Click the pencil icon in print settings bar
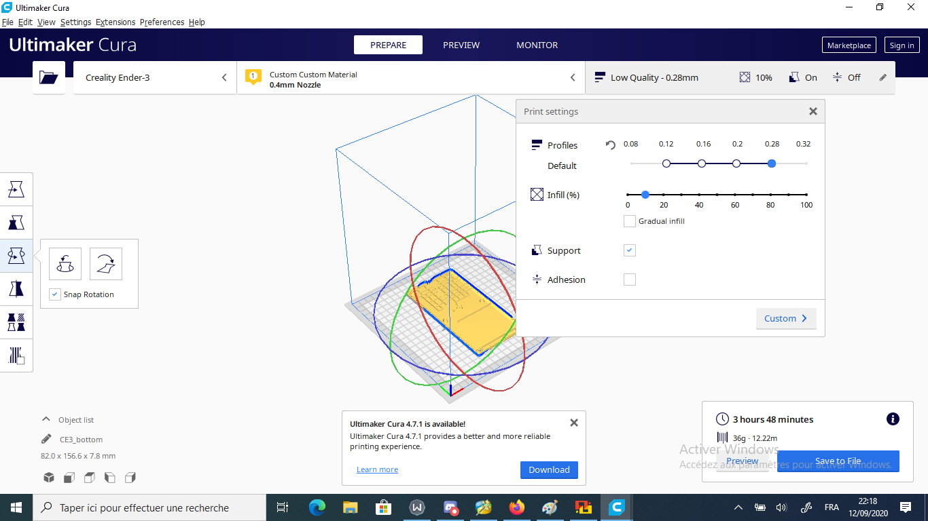928x521 pixels. tap(883, 77)
